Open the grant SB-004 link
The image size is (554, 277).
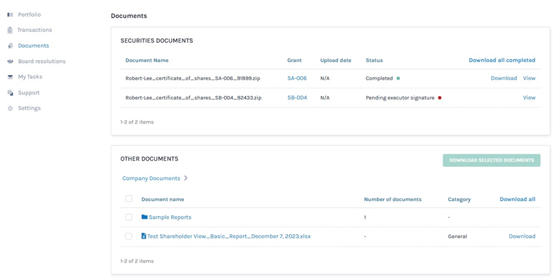pos(297,98)
